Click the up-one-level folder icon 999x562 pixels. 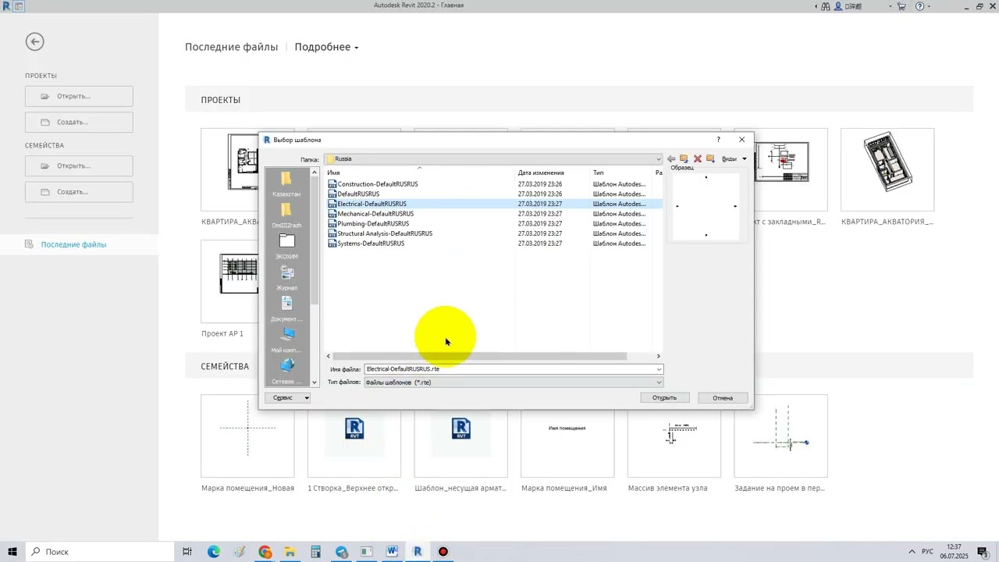point(684,158)
